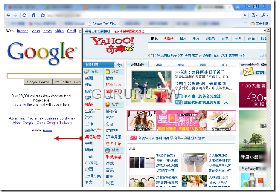Open the wrench tools menu
The image size is (276, 192).
click(x=264, y=15)
